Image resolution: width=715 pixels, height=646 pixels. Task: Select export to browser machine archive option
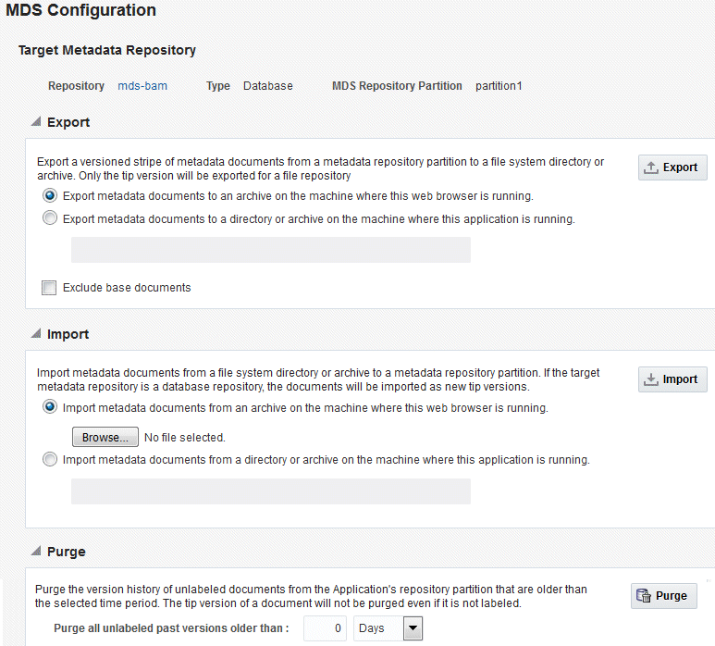click(49, 196)
